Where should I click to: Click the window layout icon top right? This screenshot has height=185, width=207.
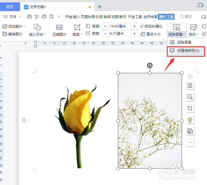click(200, 5)
